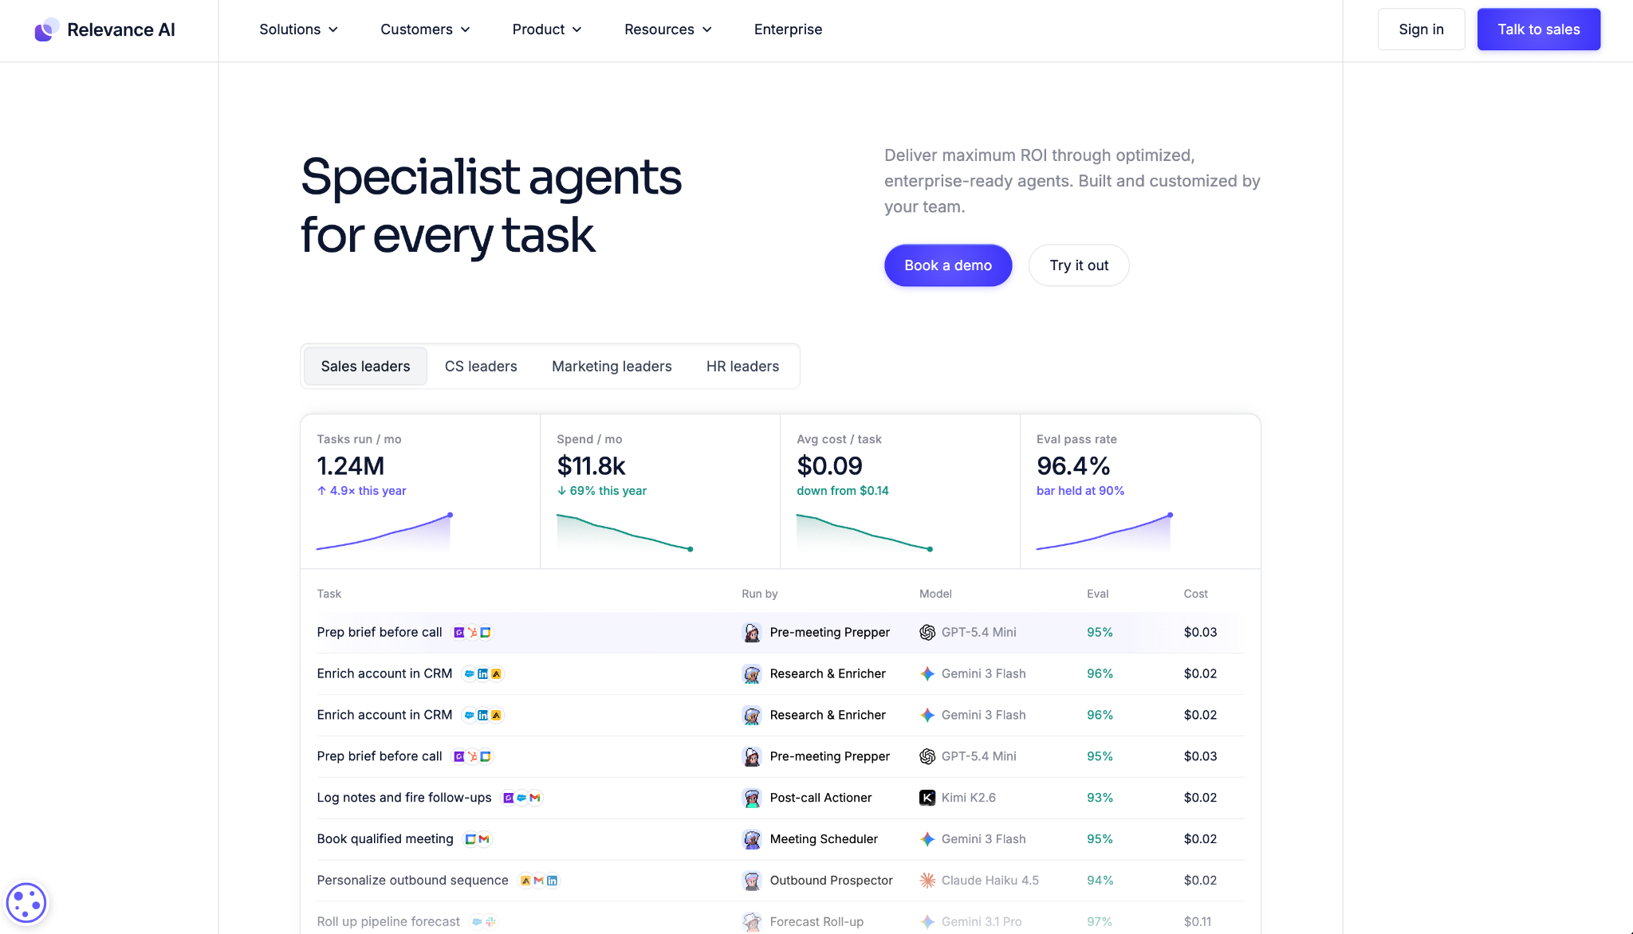1633x934 pixels.
Task: Click the 1.24M tasks run value
Action: click(351, 466)
